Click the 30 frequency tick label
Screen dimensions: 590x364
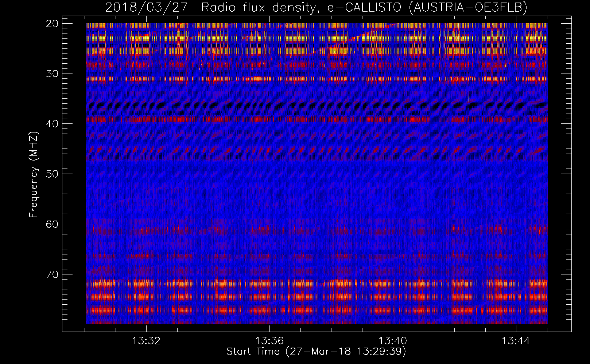coord(53,74)
